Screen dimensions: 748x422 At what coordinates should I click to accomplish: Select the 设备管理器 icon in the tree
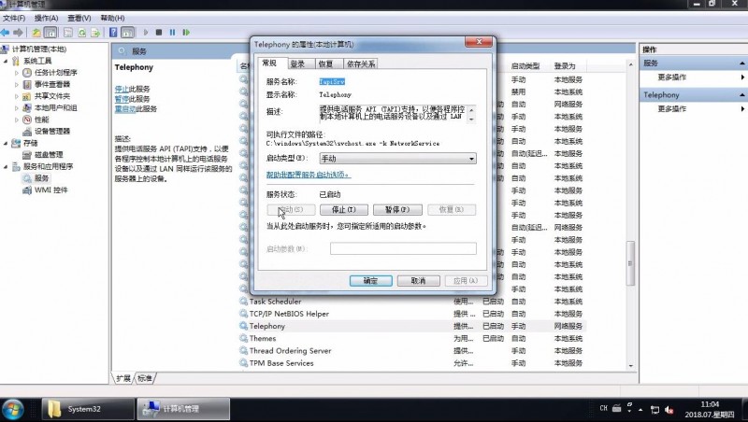coord(27,131)
